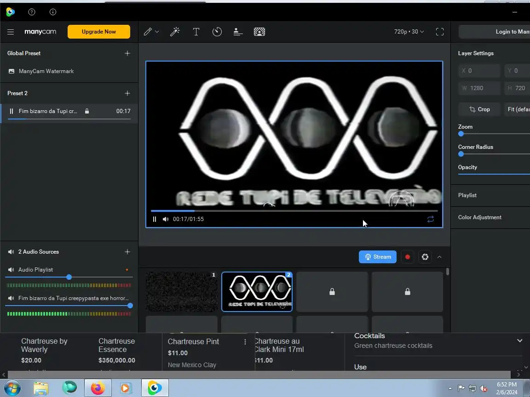This screenshot has width=530, height=397.
Task: Click Login to ManyCam button
Action: [494, 32]
